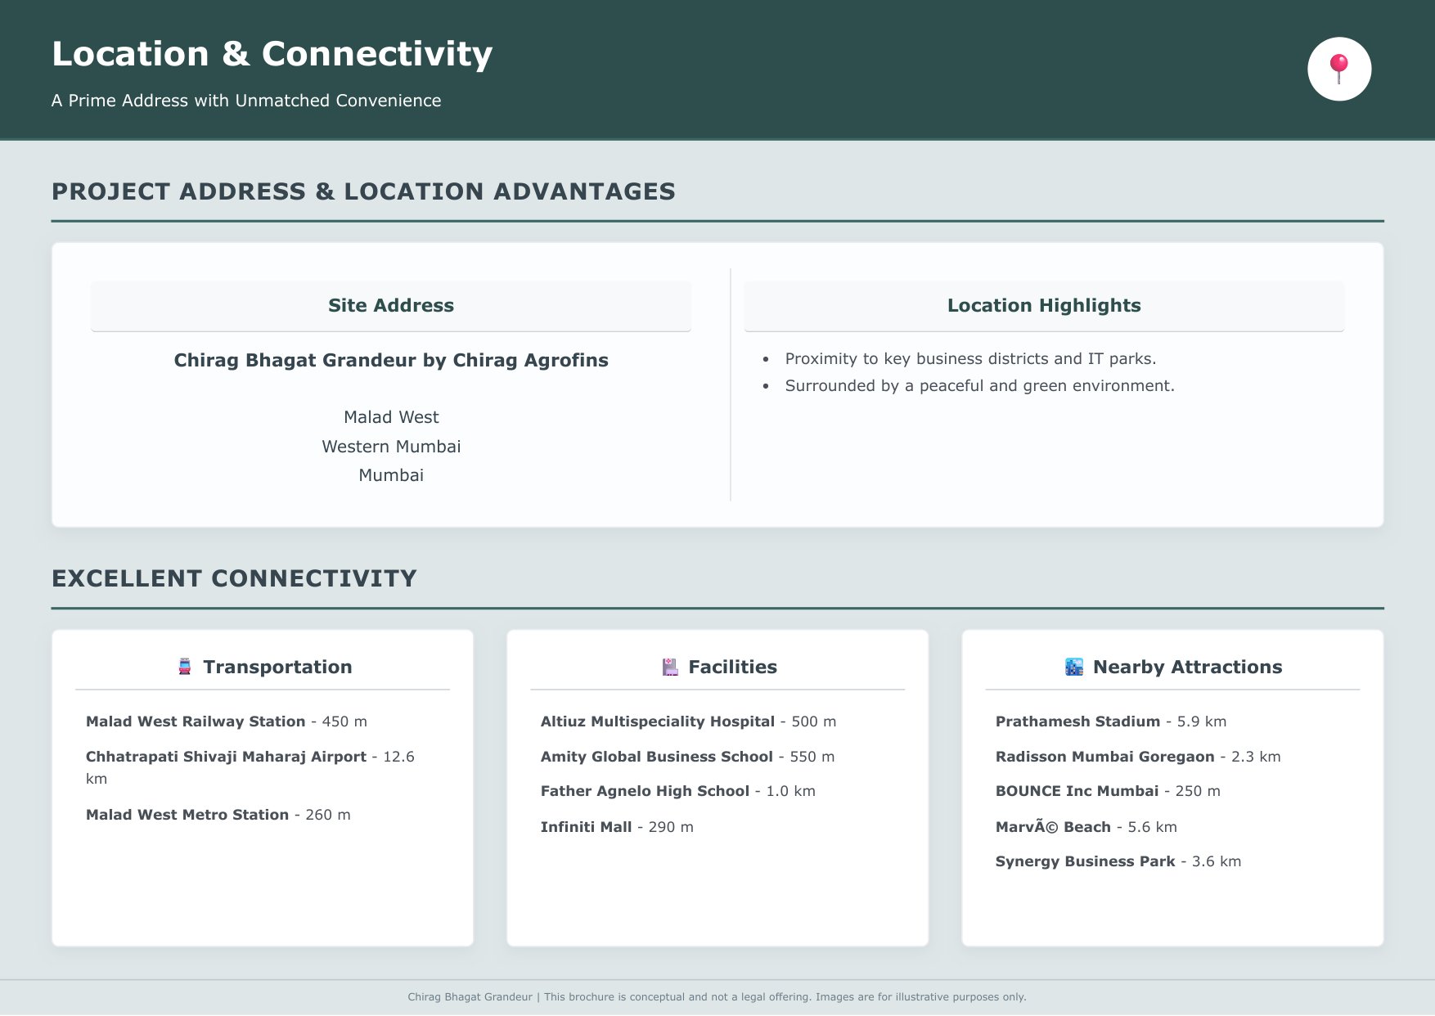Click Malad West Railway Station entry
The height and width of the screenshot is (1016, 1435).
coord(227,722)
